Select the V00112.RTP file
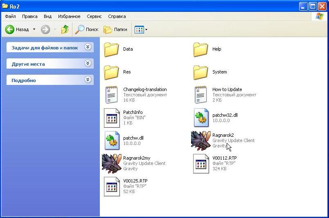Viewport: 329px width, 218px height. 201,163
